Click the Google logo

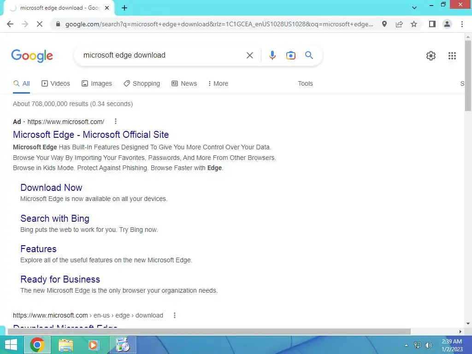coord(32,56)
